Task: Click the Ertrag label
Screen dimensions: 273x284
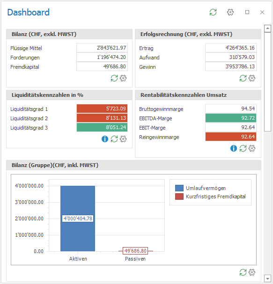Action: [146, 48]
